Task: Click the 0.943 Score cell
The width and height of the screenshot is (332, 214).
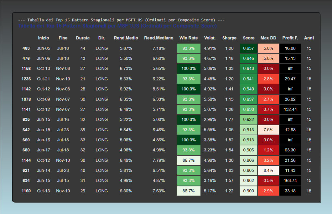Action: tap(249, 69)
